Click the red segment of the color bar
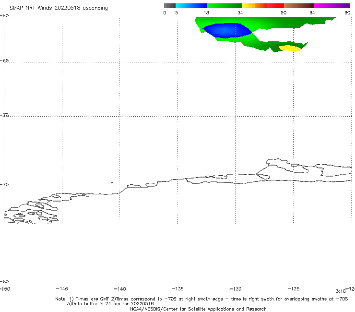Screen dimensions: 355x312 (275, 6)
